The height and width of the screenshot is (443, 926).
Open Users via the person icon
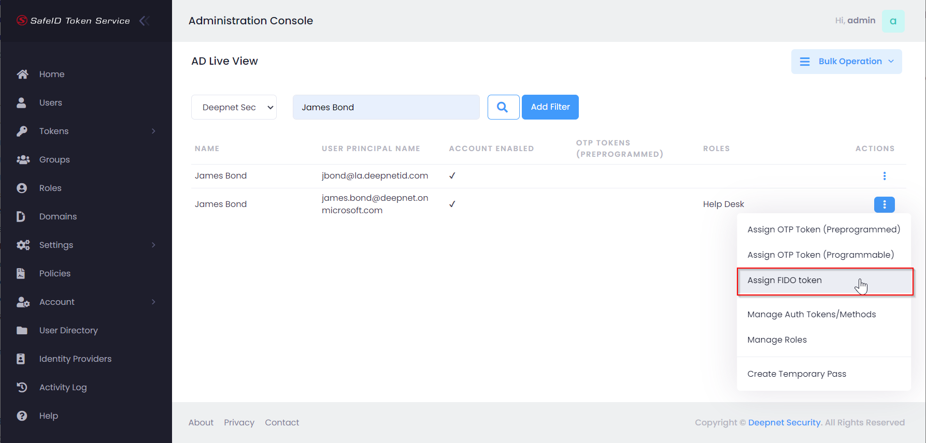(x=21, y=102)
